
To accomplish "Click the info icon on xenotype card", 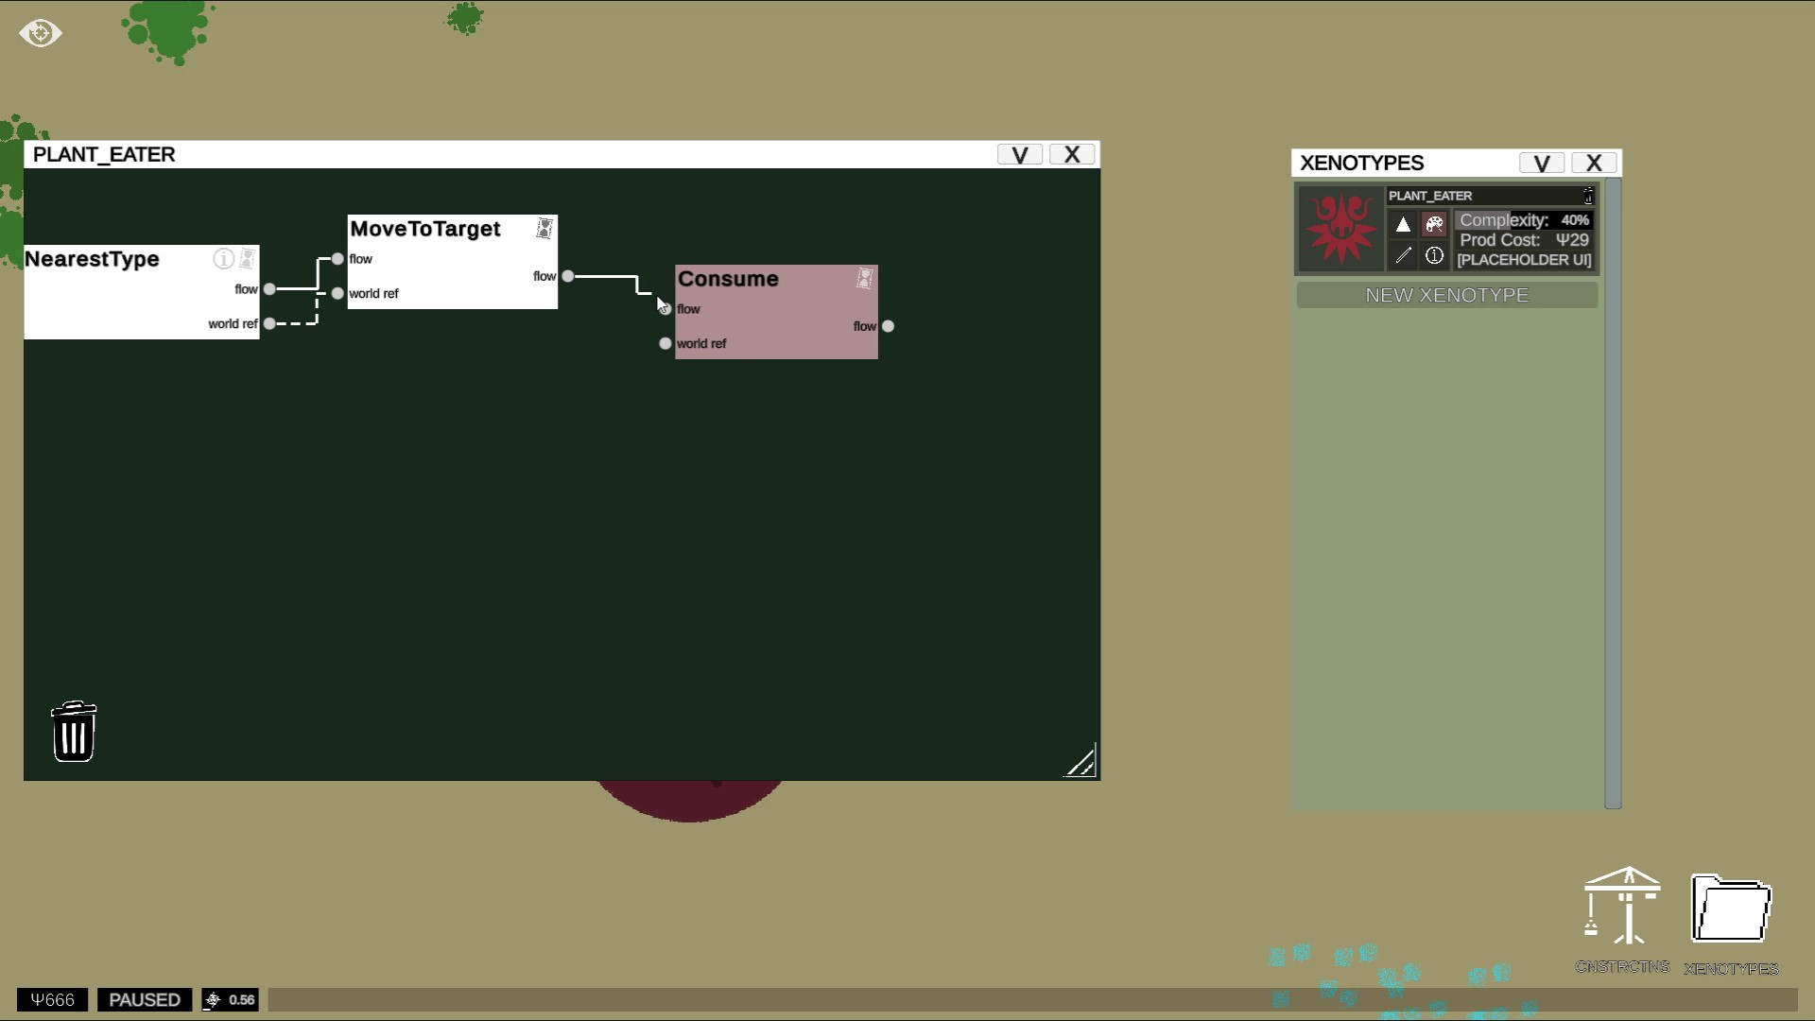I will click(1434, 255).
